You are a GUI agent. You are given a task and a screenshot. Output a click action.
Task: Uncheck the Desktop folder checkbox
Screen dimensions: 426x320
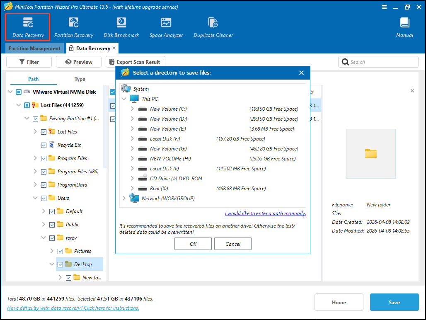coord(60,264)
